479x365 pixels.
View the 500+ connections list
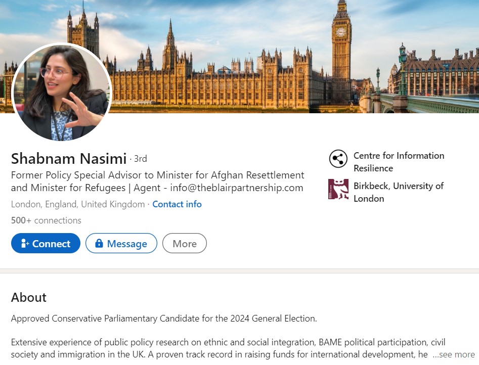tap(46, 220)
